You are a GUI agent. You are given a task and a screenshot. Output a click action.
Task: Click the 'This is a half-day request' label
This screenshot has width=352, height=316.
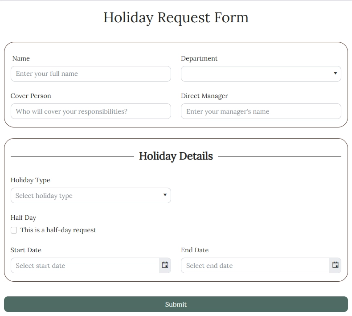(x=58, y=230)
